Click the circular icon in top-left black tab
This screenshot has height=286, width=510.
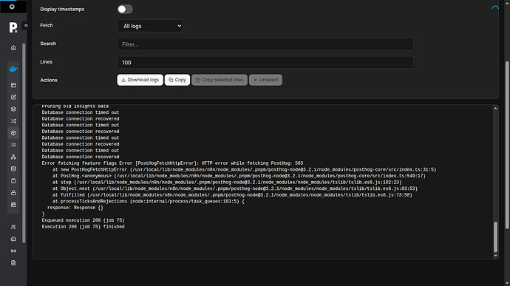(12, 7)
